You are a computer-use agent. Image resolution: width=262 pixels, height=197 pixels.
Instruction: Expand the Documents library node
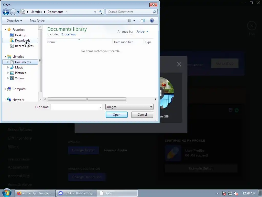[8, 62]
